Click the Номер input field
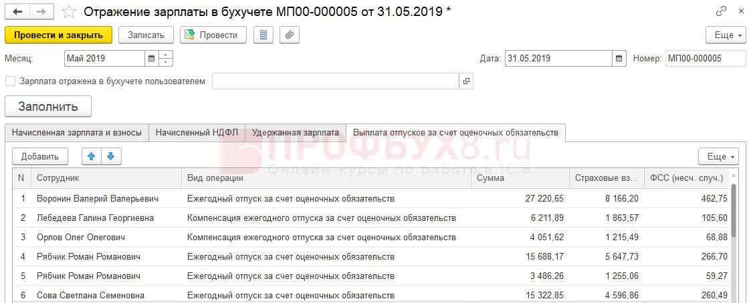 (x=705, y=59)
